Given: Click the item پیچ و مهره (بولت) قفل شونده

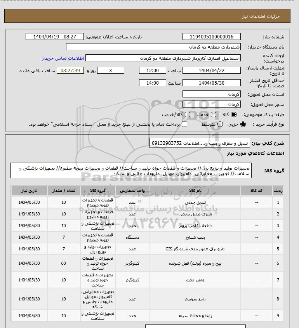Looking at the screenshot, I should pyautogui.click(x=195, y=263).
